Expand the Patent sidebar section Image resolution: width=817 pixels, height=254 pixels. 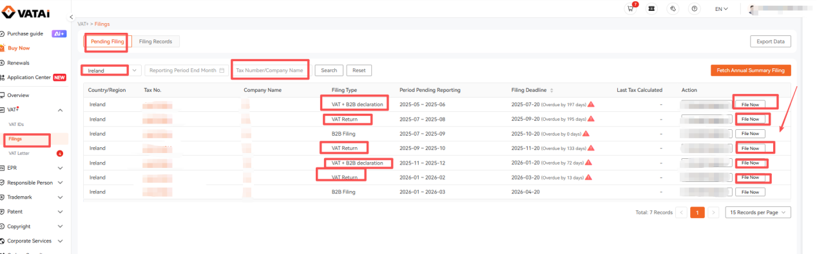[61, 212]
